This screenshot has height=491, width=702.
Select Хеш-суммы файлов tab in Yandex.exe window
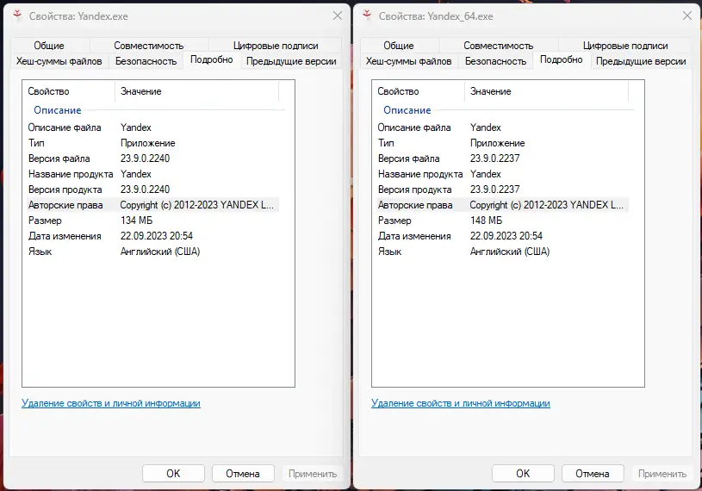point(59,61)
